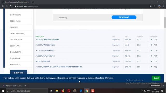Screen dimensions: 166x93
Task: Open Signature for Windows Zip
Action: tap(116, 45)
